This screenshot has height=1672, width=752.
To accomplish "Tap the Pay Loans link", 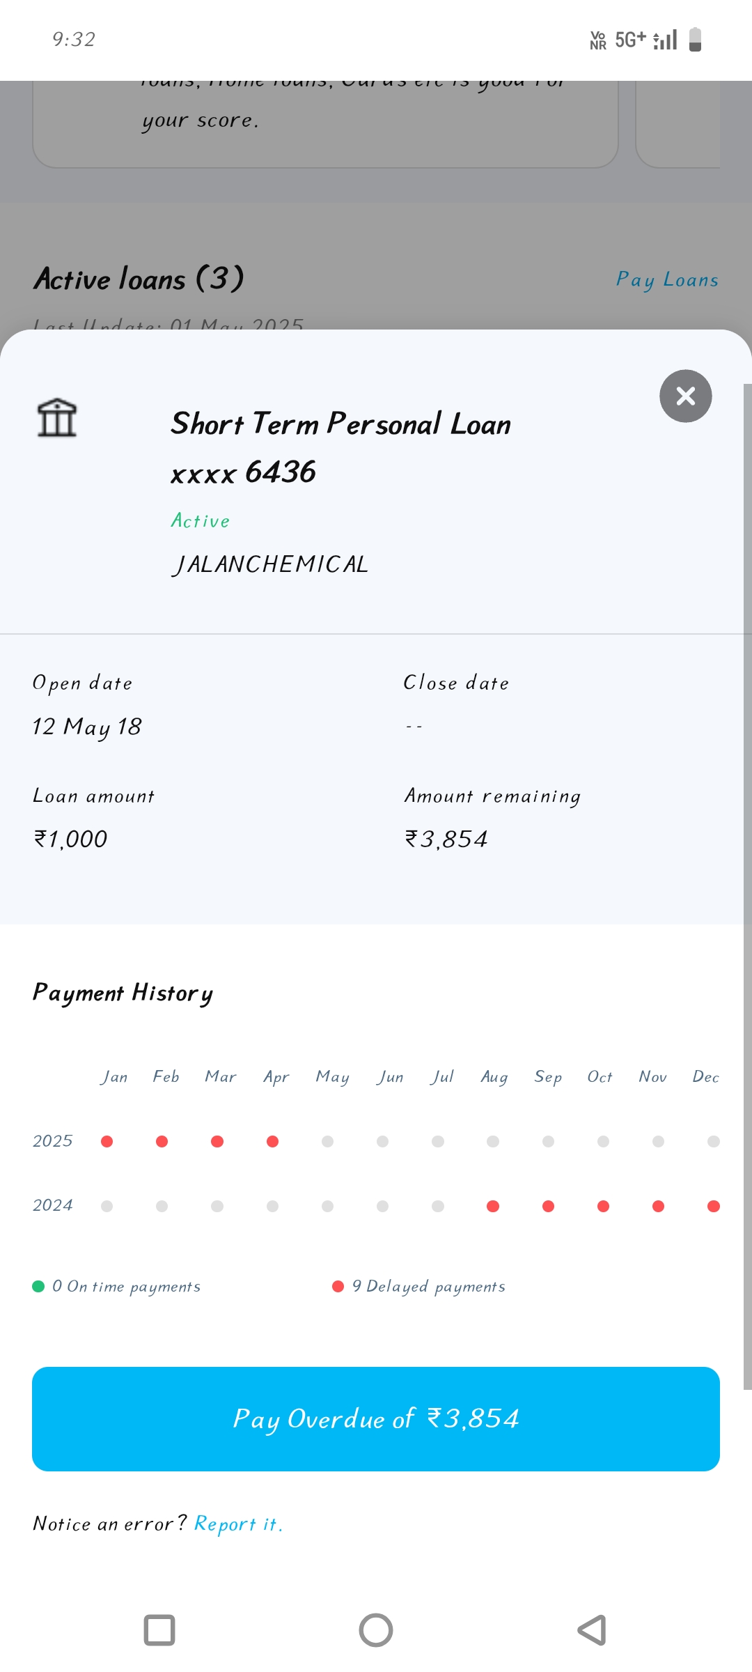I will point(667,279).
